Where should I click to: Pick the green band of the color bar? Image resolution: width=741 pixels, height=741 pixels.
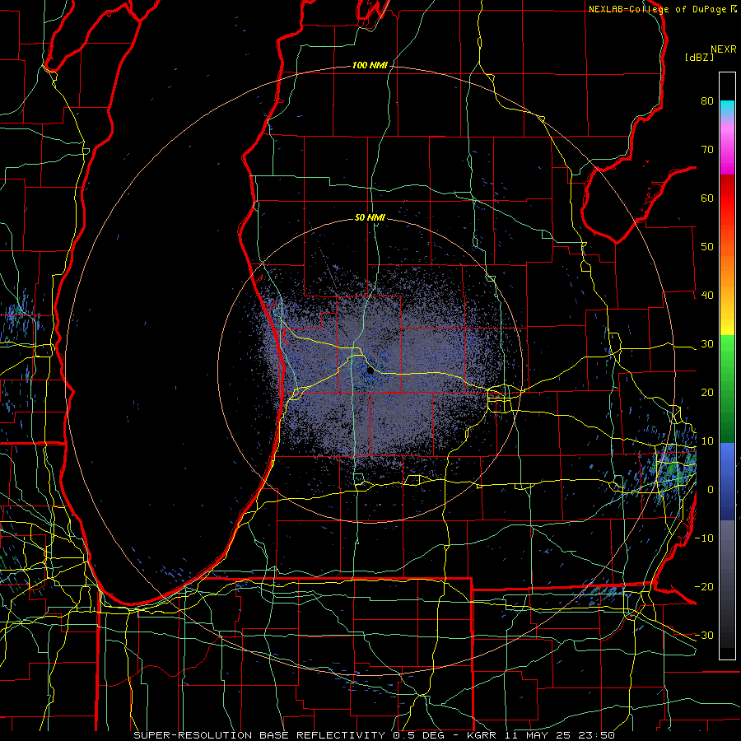(727, 389)
